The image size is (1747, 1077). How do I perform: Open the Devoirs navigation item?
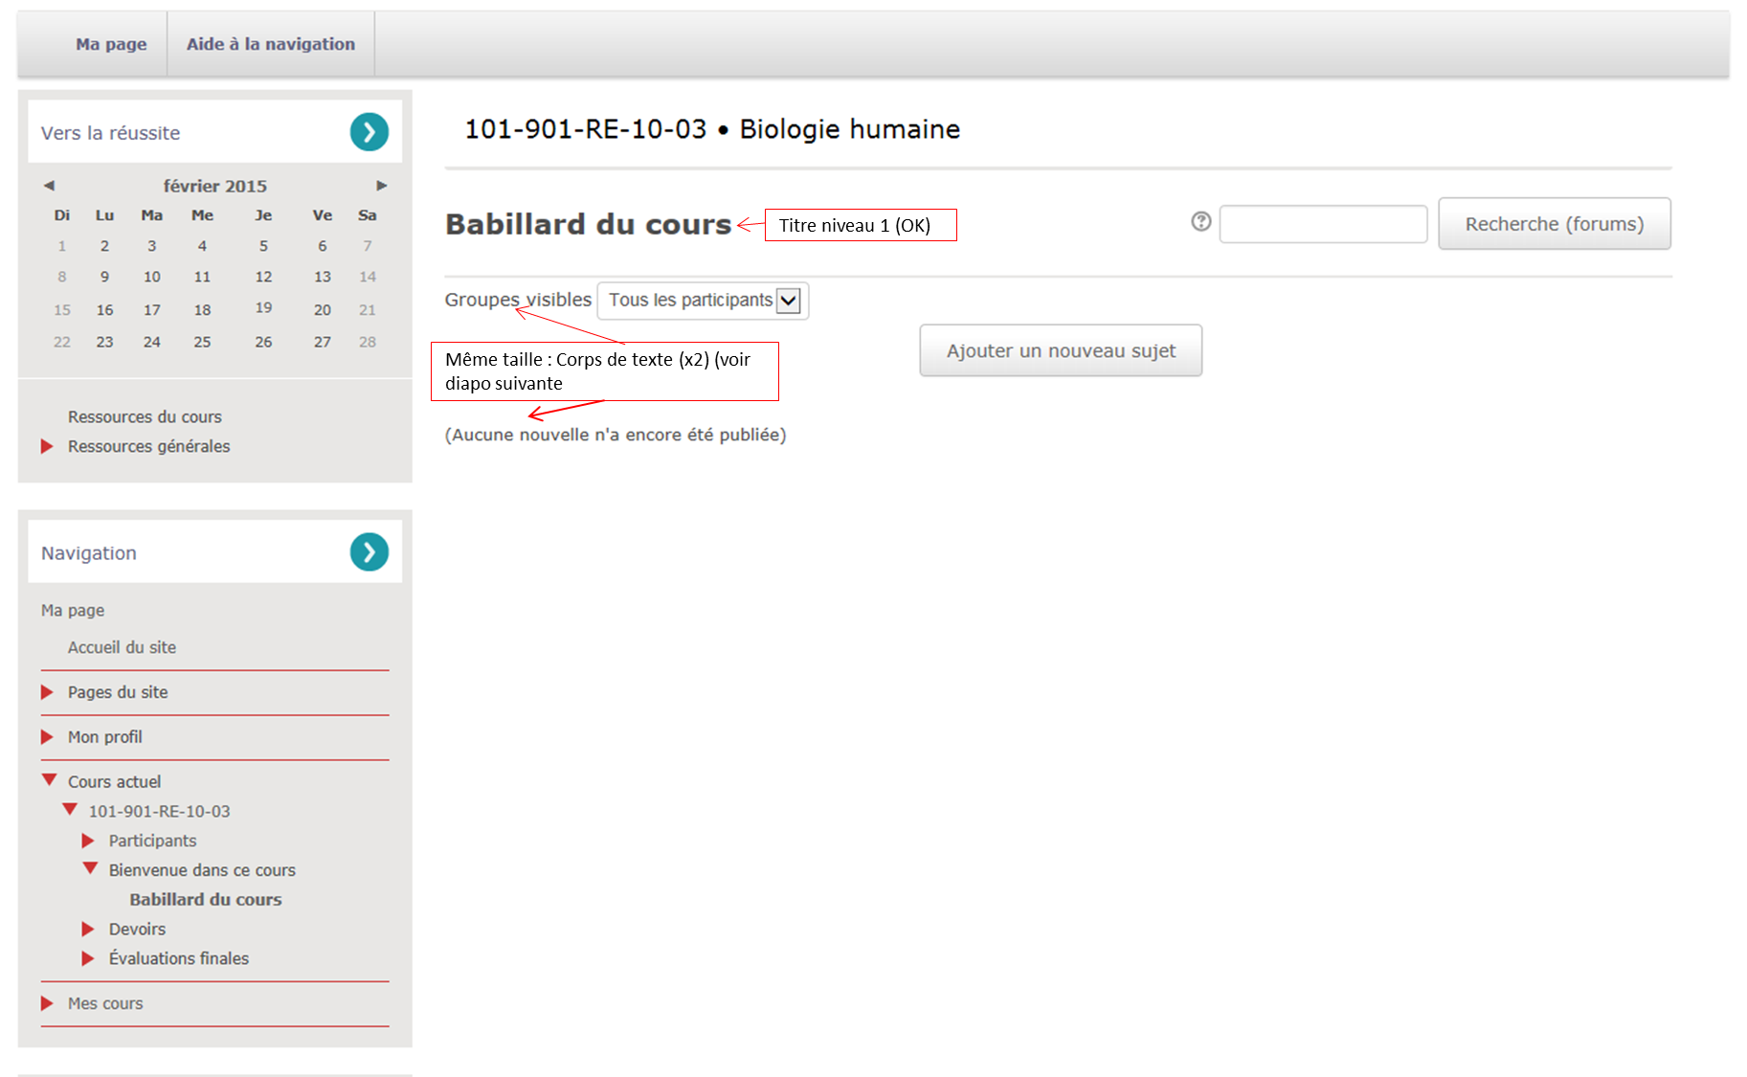coord(137,929)
